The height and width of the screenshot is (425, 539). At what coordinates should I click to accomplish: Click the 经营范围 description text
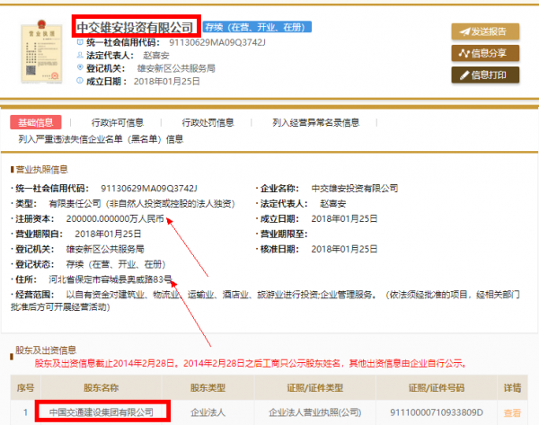pyautogui.click(x=265, y=300)
